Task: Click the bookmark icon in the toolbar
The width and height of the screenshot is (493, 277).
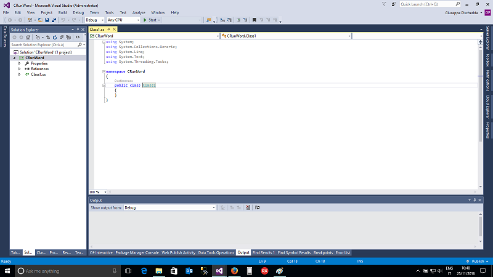Action: point(255,20)
